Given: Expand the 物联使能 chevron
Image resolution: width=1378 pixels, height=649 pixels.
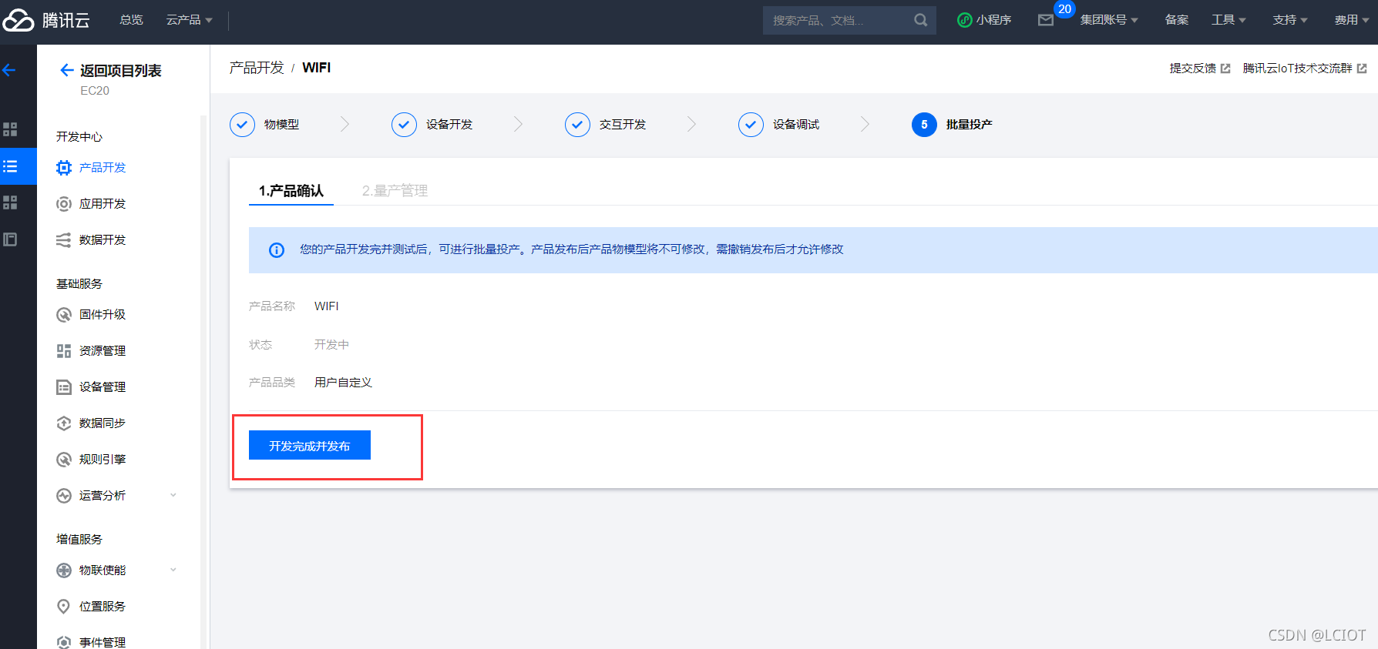Looking at the screenshot, I should click(x=173, y=570).
